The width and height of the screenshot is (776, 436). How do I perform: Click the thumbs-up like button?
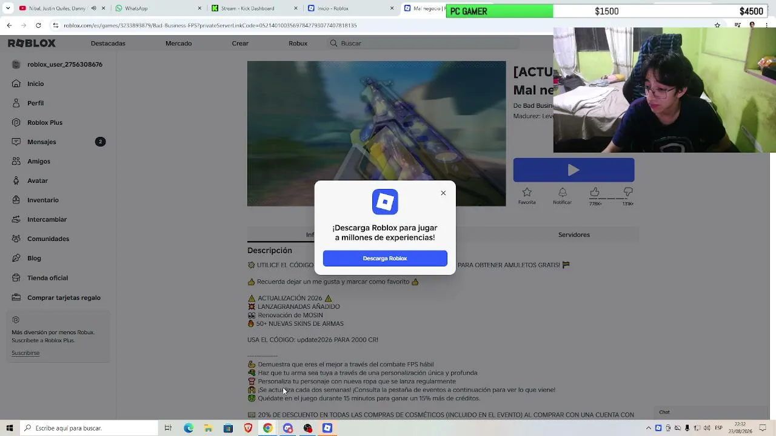(595, 192)
